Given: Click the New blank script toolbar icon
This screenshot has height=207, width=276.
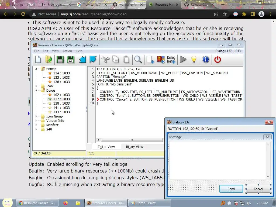Looking at the screenshot, I should coord(38,60).
